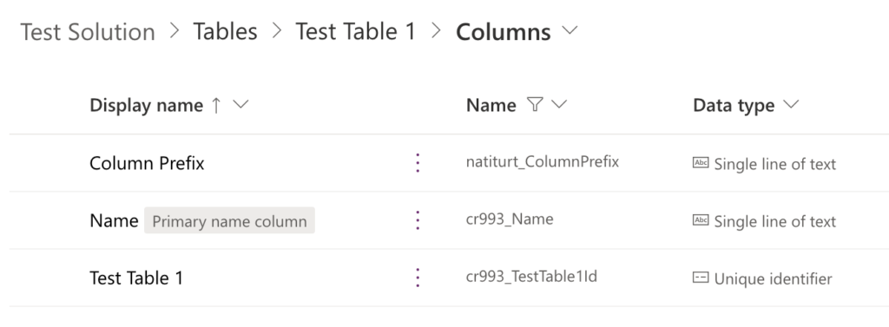Open more options for Column Prefix row
Image resolution: width=889 pixels, height=327 pixels.
click(418, 163)
